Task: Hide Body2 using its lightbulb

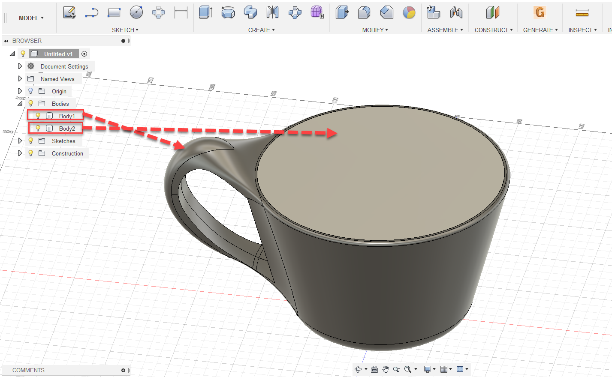Action: pos(38,128)
